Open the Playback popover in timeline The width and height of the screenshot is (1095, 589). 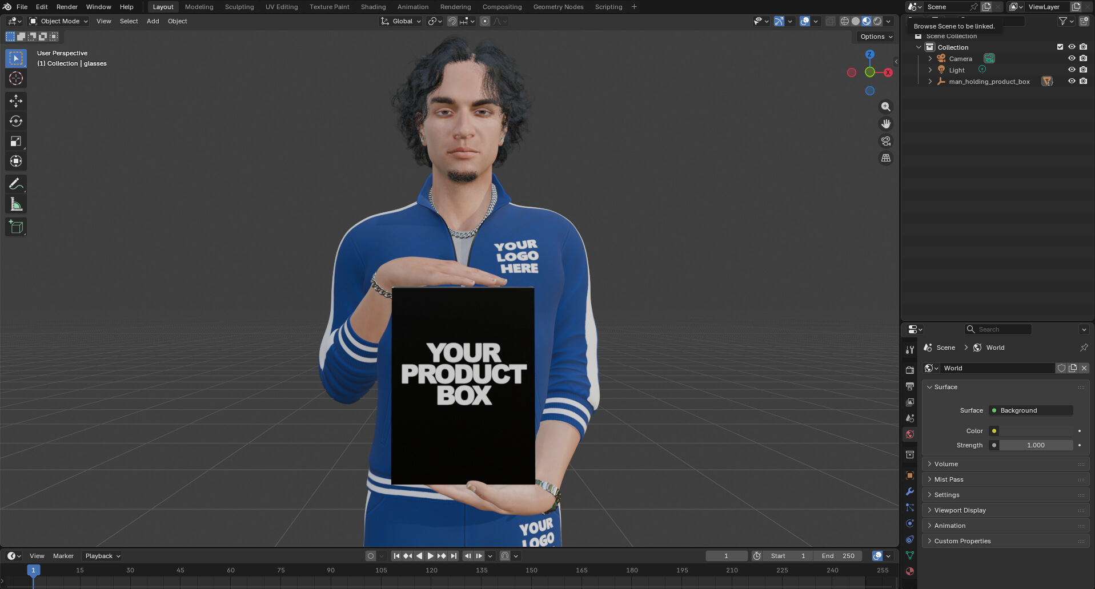[x=103, y=556]
